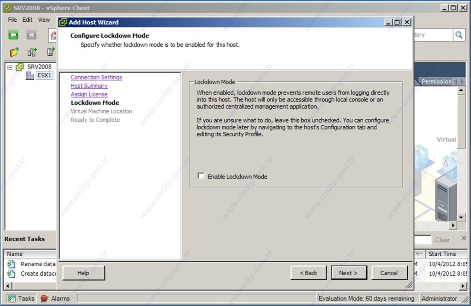The image size is (471, 306).
Task: Click the Recent Tasks filter field
Action: pos(423,240)
